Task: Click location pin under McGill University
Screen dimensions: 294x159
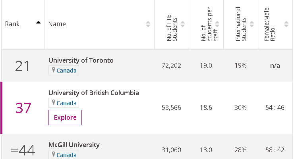Action: 54,154
